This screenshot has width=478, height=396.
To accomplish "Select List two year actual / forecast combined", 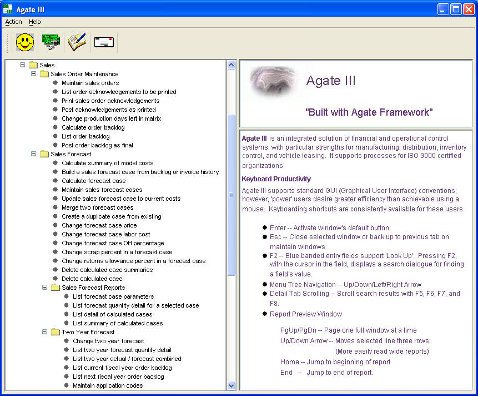I will [127, 359].
